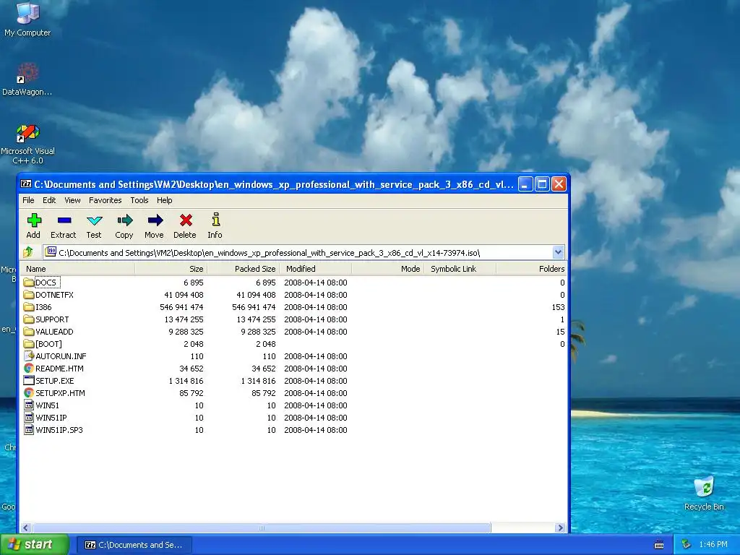This screenshot has height=555, width=740.
Task: Sort by the Size column header
Action: coord(171,269)
